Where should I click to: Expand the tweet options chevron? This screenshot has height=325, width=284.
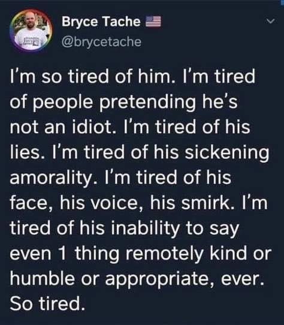[x=270, y=21]
